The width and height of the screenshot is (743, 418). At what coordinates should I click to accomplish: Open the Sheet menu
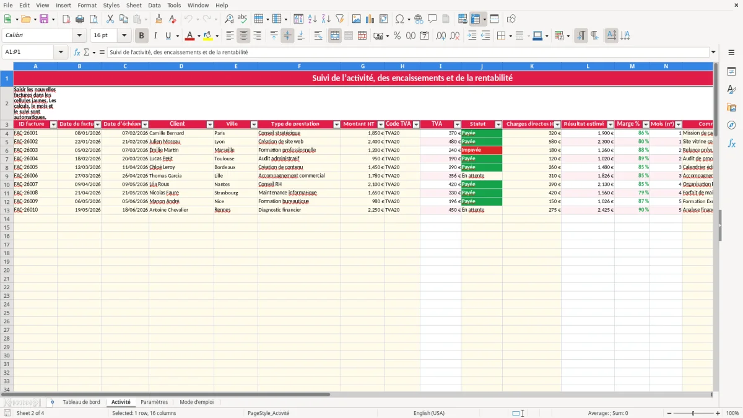134,5
